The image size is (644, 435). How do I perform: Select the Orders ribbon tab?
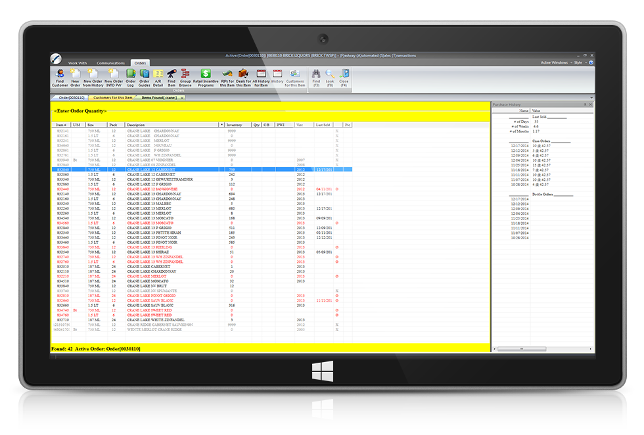click(x=140, y=63)
